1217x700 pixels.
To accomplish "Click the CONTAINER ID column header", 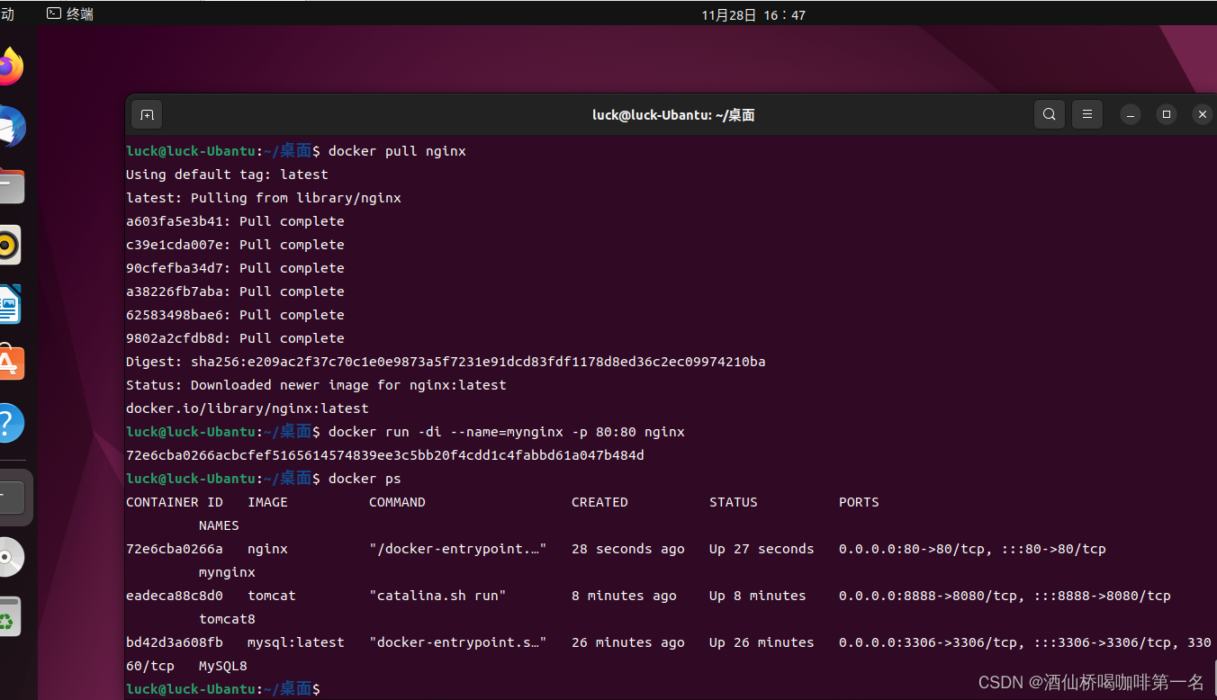I will [175, 502].
